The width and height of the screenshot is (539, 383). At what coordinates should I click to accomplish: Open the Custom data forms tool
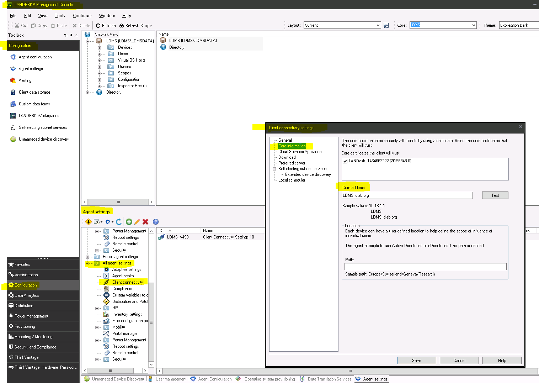coord(34,104)
